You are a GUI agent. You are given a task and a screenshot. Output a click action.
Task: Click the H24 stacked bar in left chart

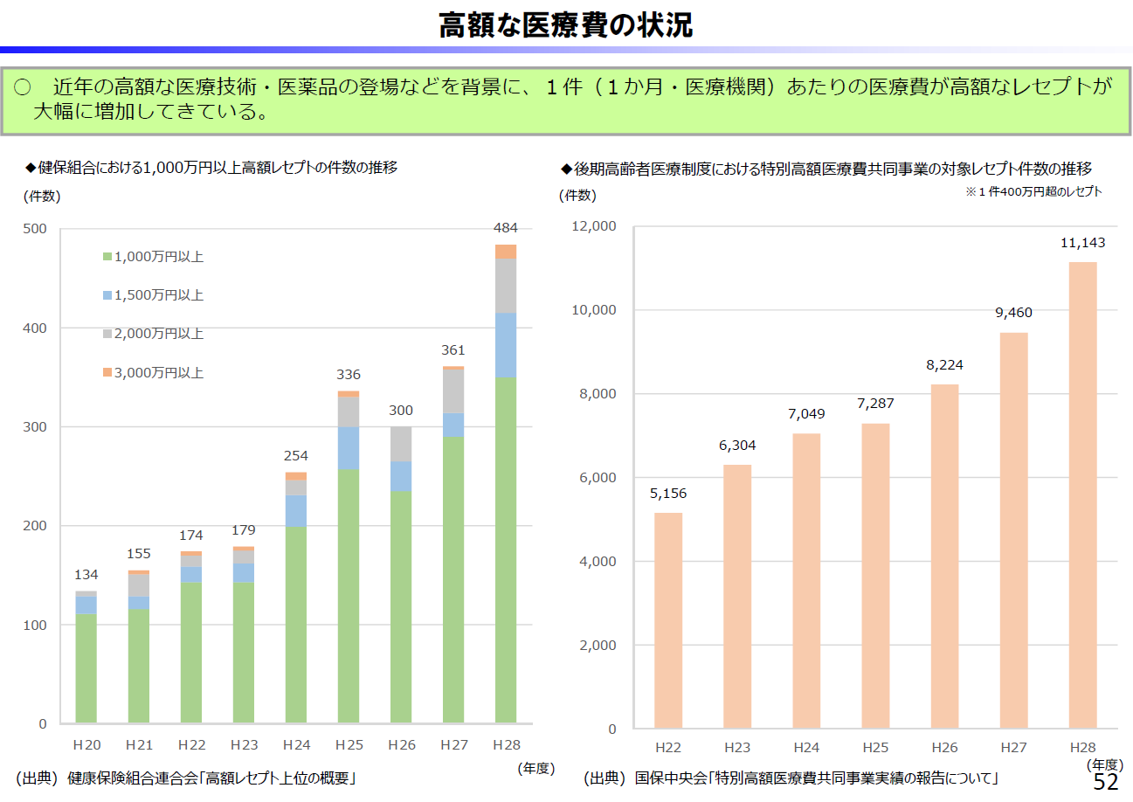point(296,598)
